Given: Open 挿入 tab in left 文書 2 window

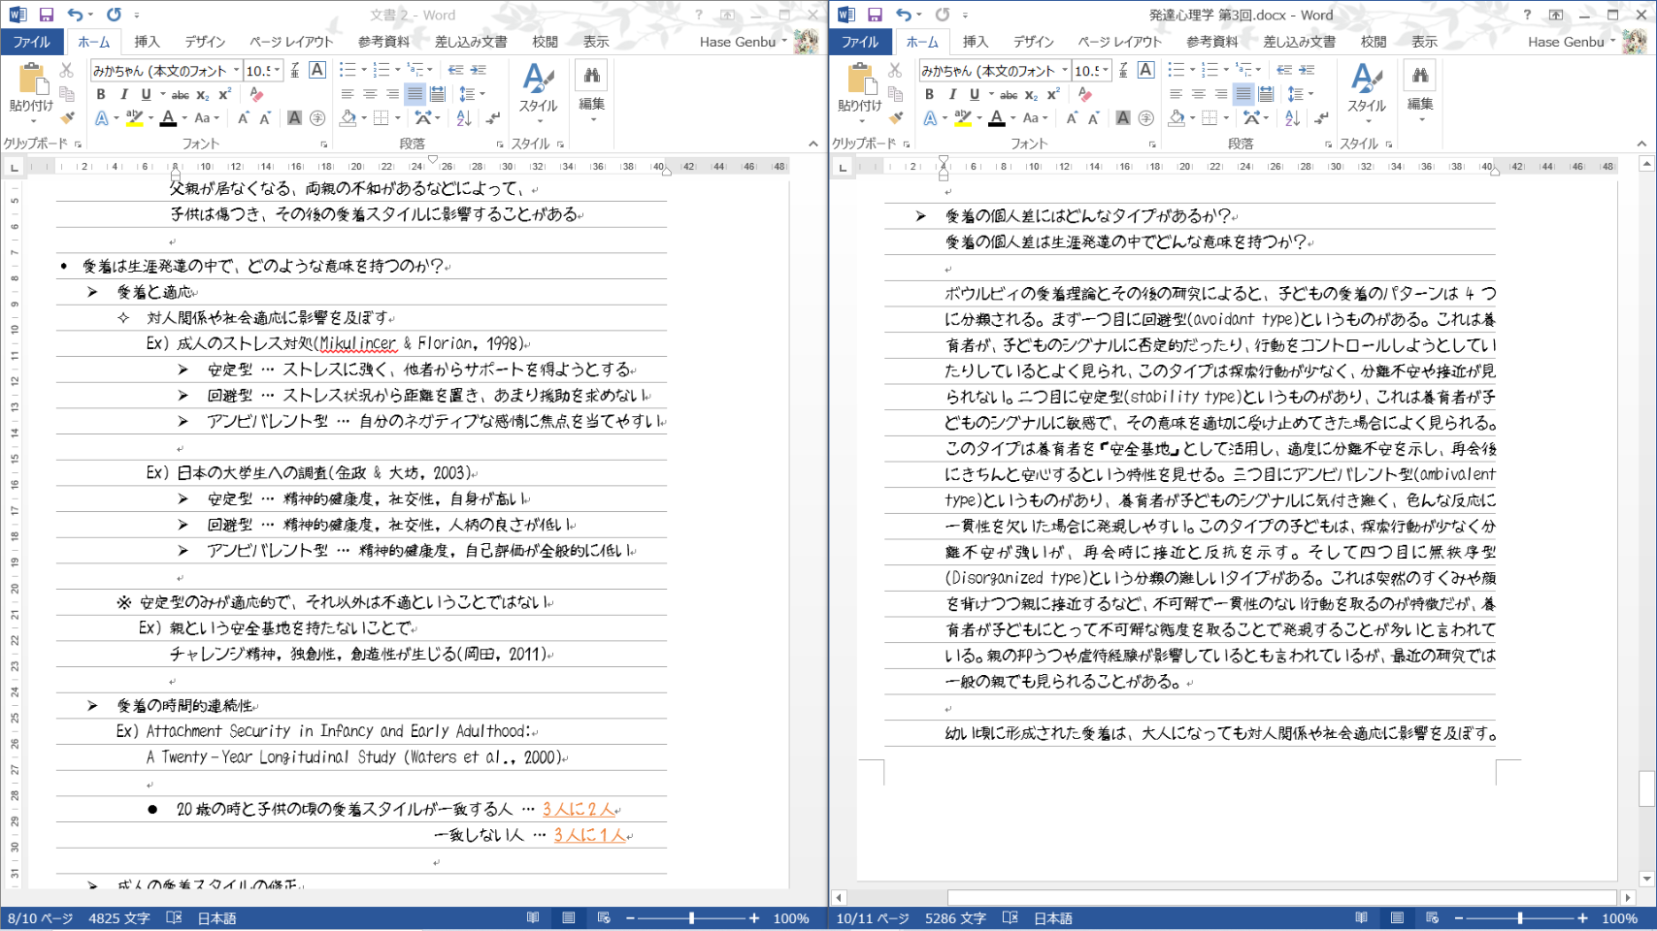Looking at the screenshot, I should [147, 42].
